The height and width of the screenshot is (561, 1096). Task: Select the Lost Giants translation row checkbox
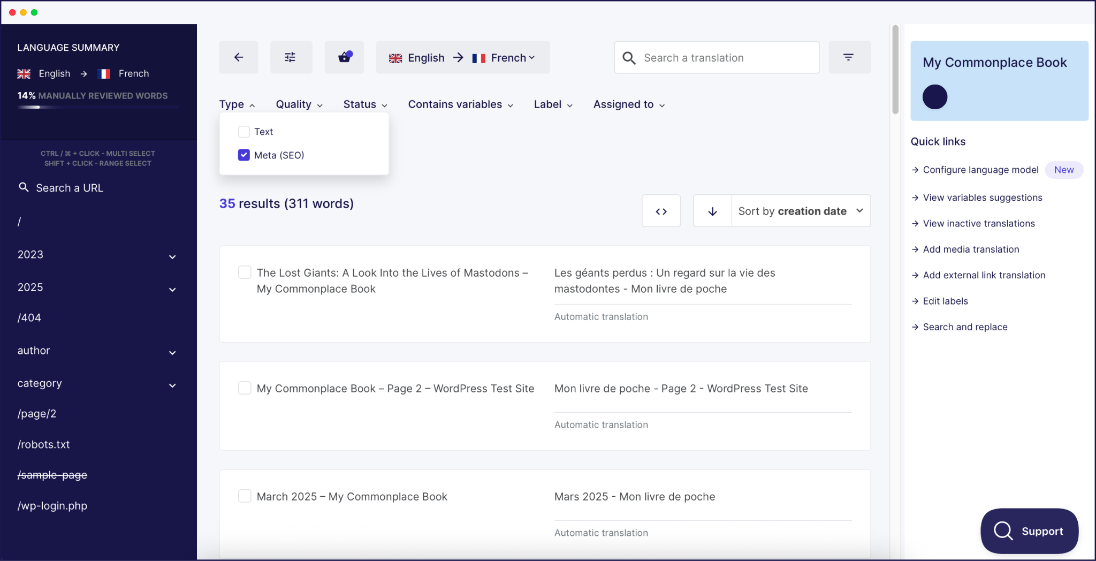[244, 272]
